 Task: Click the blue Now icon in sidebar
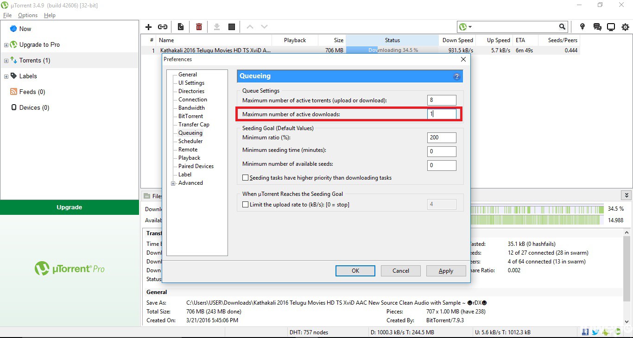pyautogui.click(x=13, y=29)
